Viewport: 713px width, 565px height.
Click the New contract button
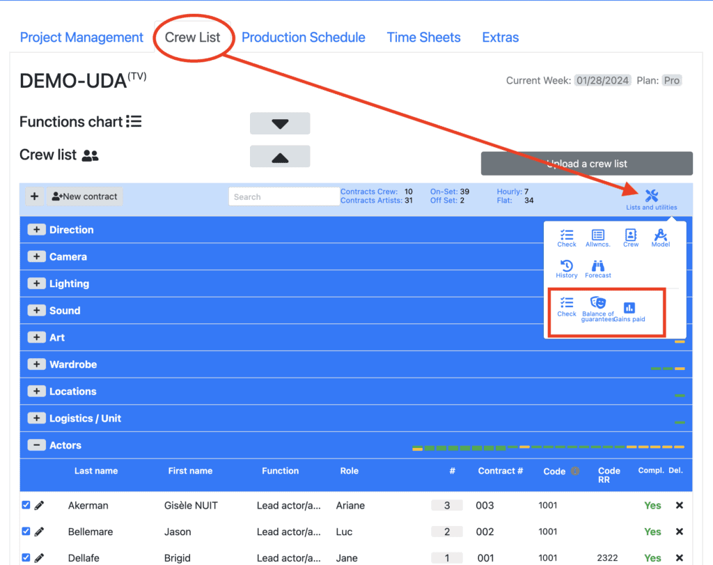click(84, 196)
